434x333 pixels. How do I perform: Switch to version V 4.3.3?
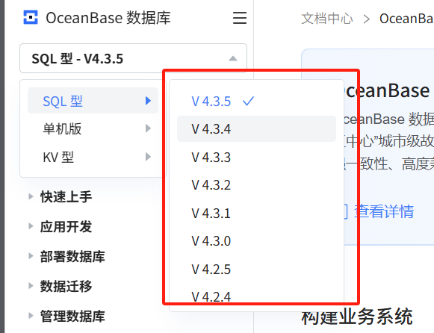256,157
